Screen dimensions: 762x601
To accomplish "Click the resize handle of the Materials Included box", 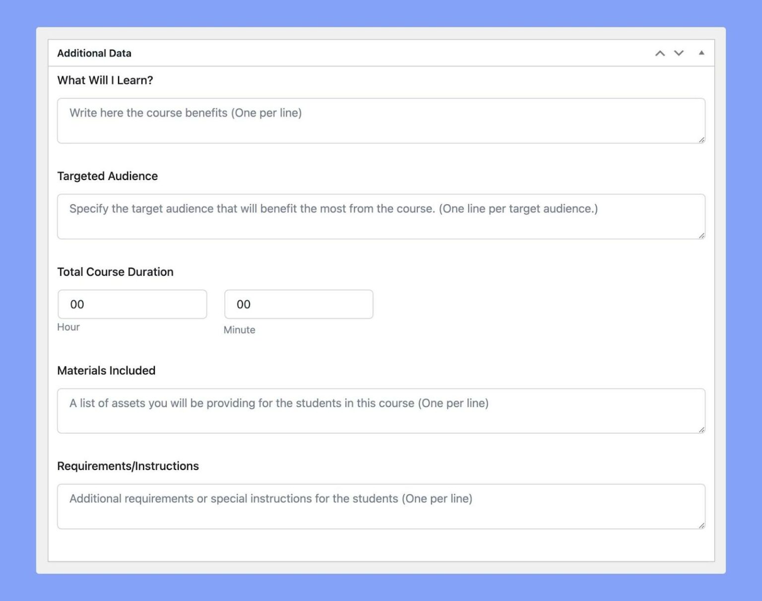I will (x=702, y=430).
